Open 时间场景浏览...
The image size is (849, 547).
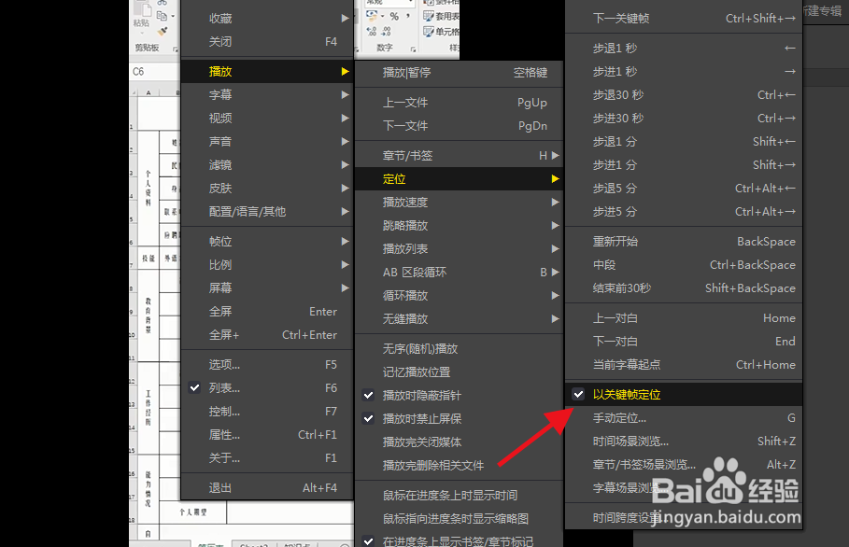tap(684, 441)
